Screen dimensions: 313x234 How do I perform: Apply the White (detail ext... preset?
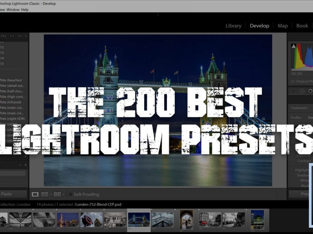pos(12,86)
